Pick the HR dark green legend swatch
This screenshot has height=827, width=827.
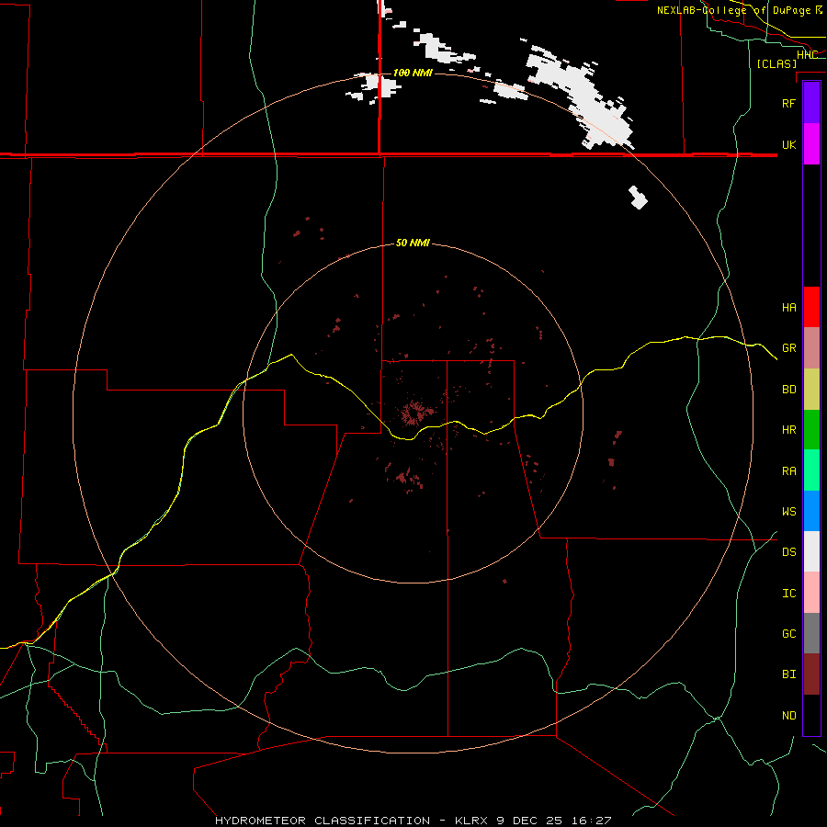(x=811, y=430)
